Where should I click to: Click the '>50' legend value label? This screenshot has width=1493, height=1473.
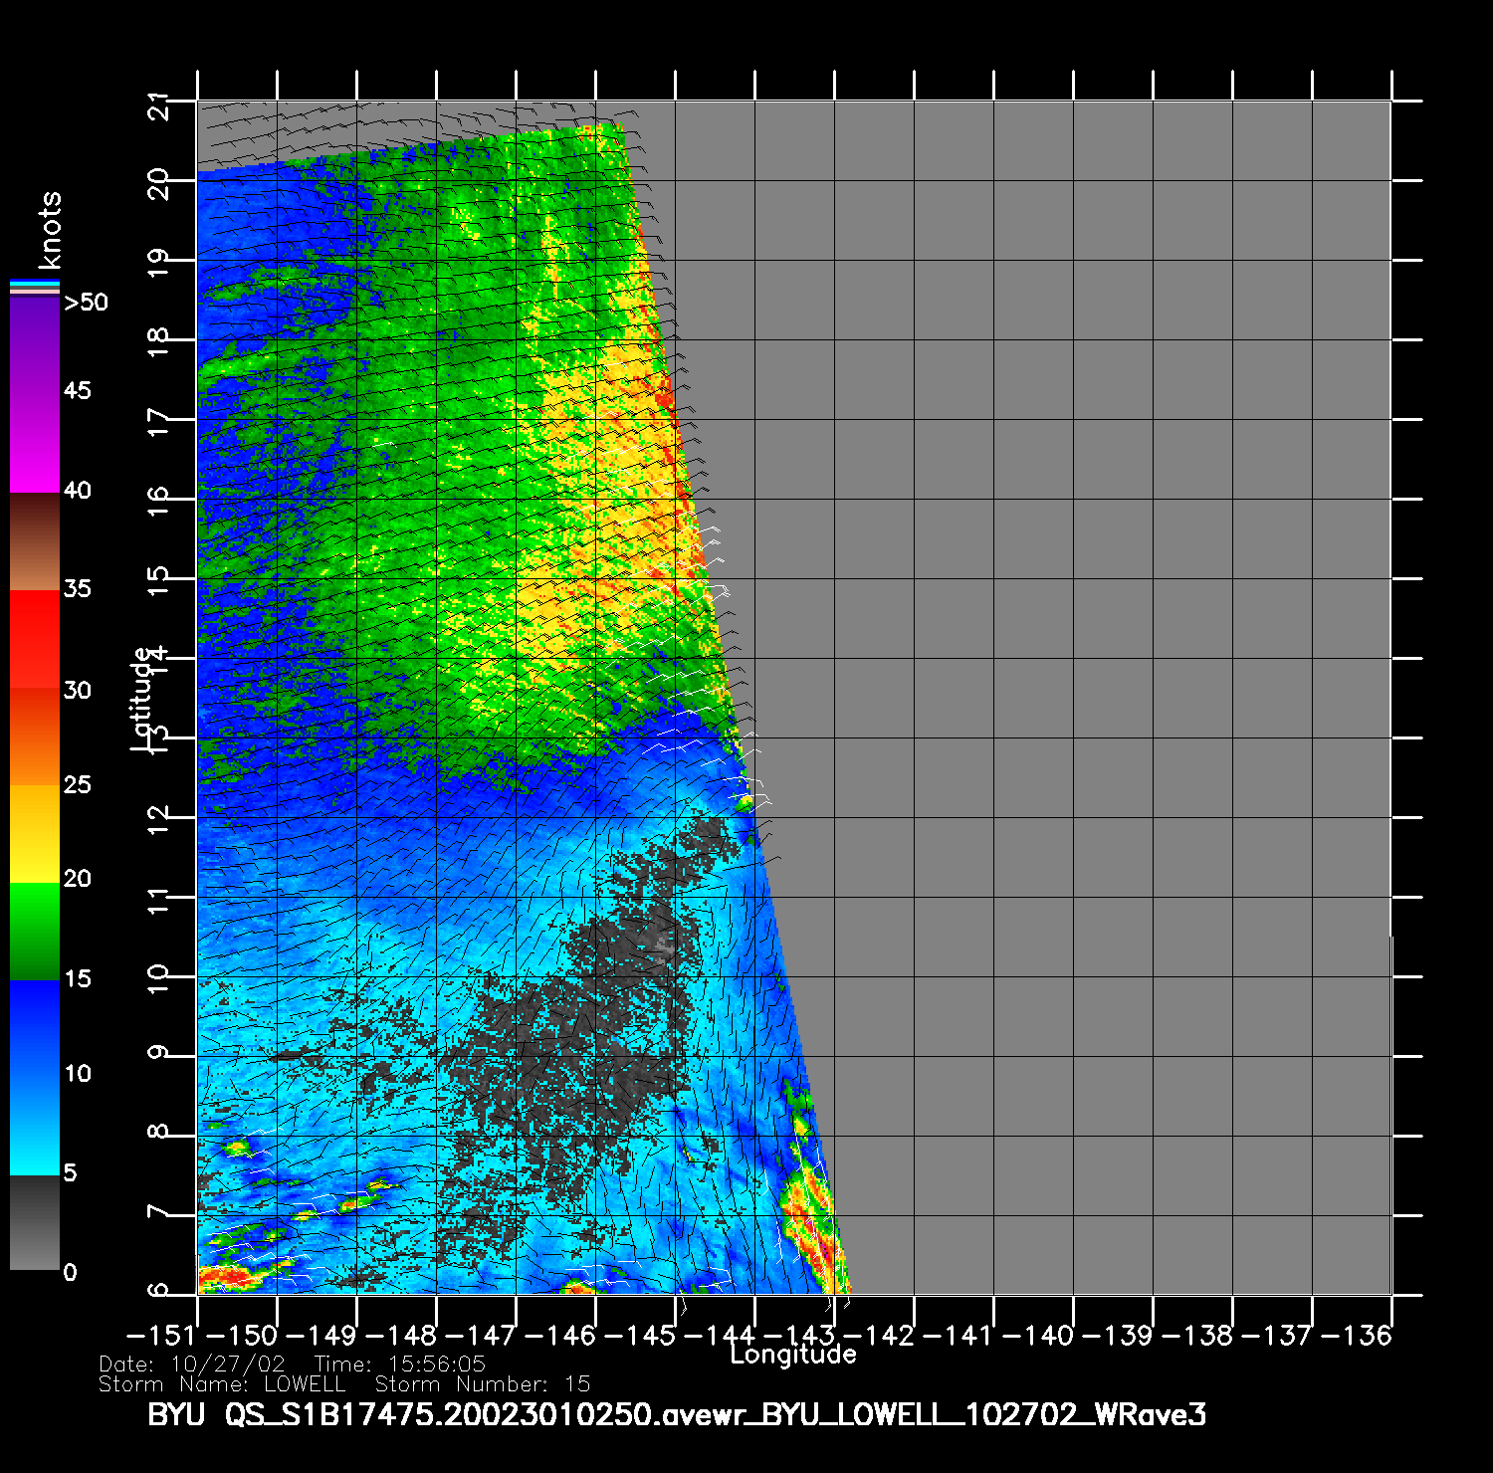(86, 303)
